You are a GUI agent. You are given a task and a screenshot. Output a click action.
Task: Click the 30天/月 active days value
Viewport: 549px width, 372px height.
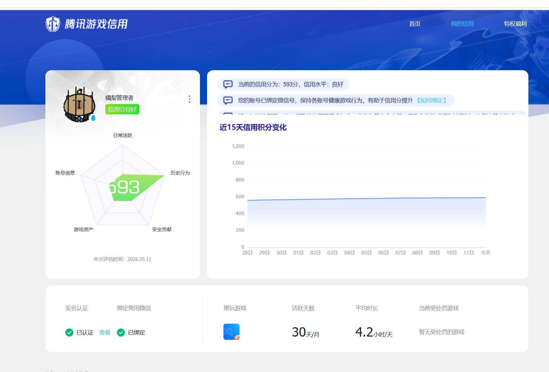coord(305,332)
